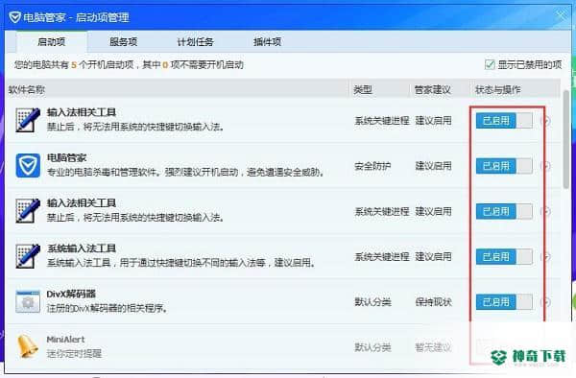Image resolution: width=576 pixels, height=378 pixels.
Task: Switch to the 启动项 tab
Action: [x=52, y=42]
